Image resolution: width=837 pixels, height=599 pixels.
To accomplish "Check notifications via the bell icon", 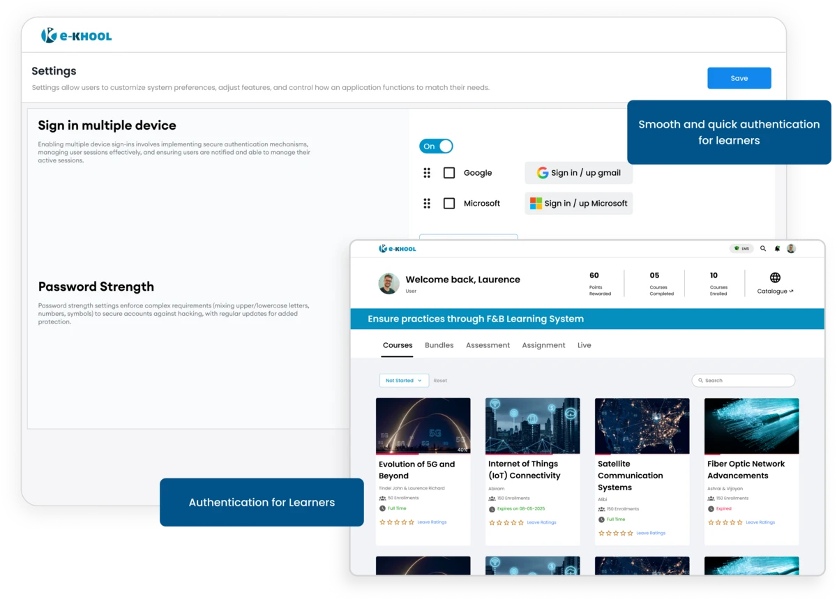I will (776, 248).
